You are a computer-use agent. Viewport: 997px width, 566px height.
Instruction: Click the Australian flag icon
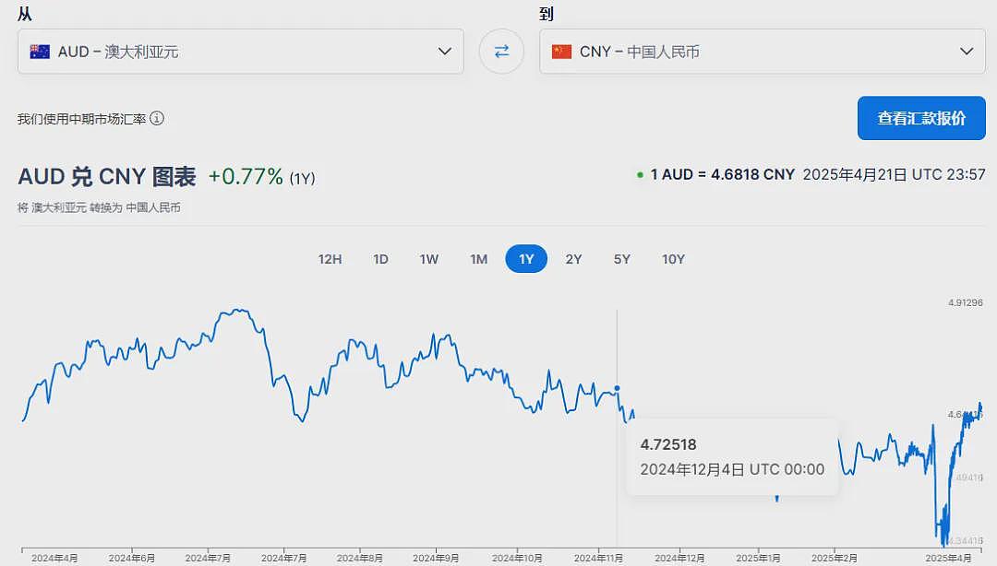(40, 52)
